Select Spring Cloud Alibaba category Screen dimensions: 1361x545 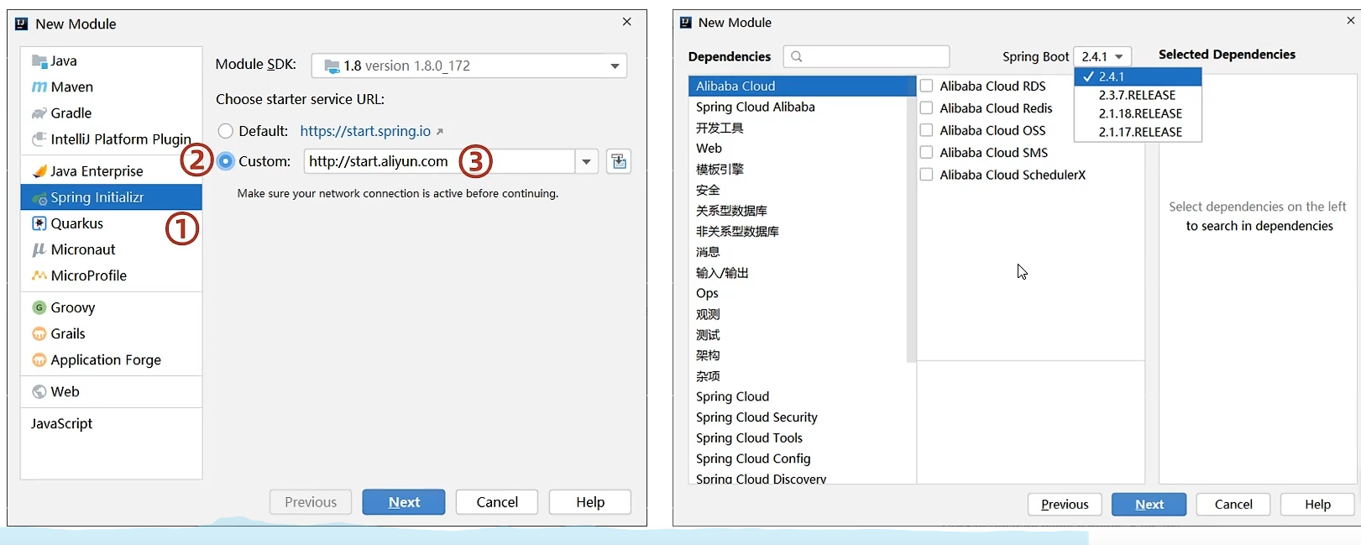[798, 107]
